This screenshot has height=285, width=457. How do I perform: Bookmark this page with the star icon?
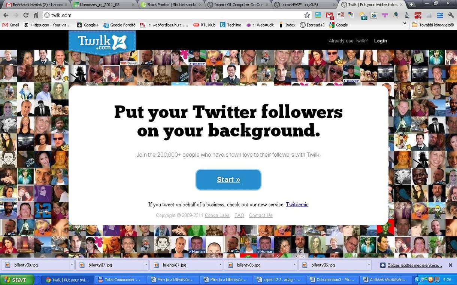307,15
